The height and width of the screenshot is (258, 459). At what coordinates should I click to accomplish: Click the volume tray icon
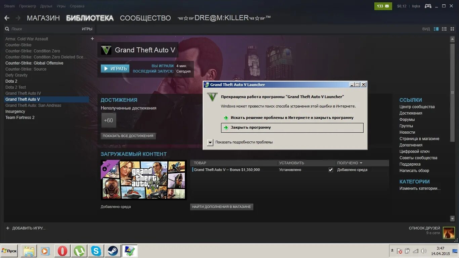424,251
